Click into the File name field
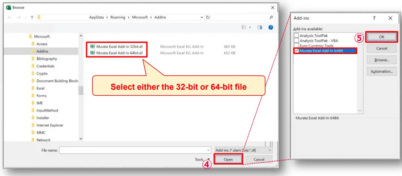This screenshot has height=176, width=402. (x=135, y=150)
